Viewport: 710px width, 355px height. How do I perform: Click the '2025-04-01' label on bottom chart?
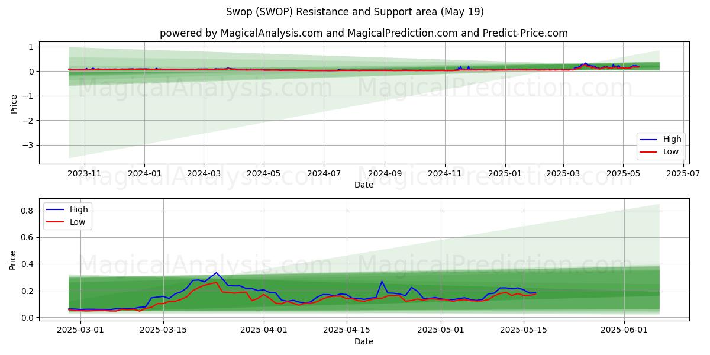pyautogui.click(x=263, y=330)
